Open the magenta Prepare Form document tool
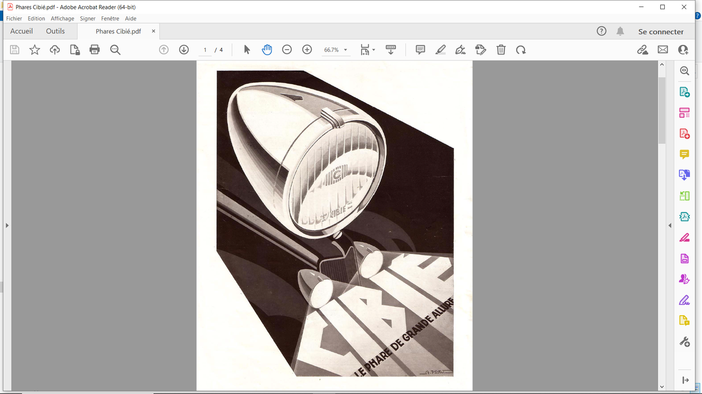Viewport: 702px width, 394px height. pyautogui.click(x=684, y=258)
